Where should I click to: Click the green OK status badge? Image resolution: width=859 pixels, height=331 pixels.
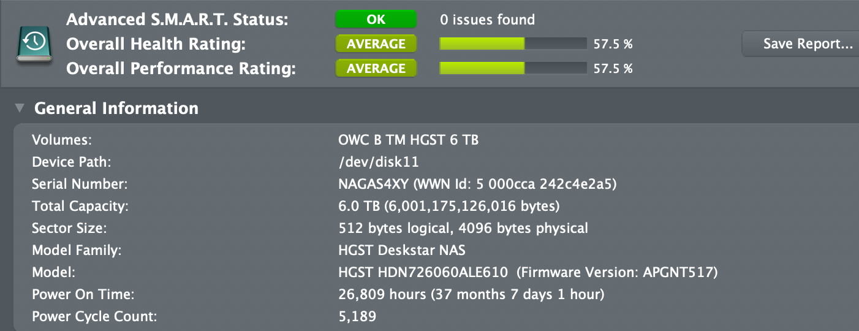376,20
